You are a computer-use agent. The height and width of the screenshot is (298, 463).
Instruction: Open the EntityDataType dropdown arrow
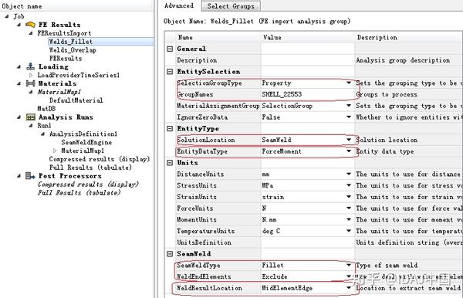349,151
